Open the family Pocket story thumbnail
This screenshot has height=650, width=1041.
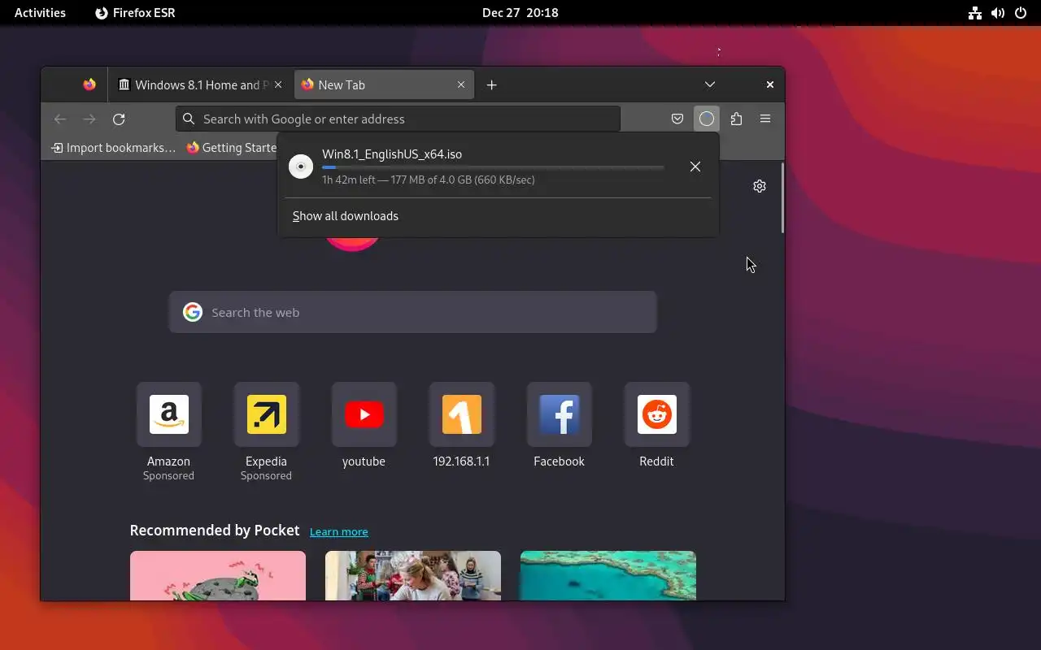(x=413, y=575)
